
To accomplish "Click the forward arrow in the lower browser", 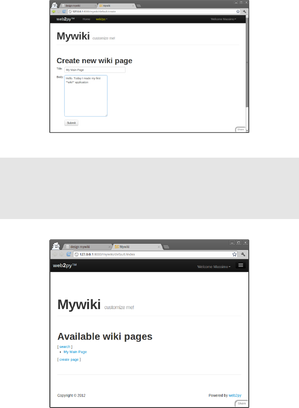I will click(x=62, y=254).
